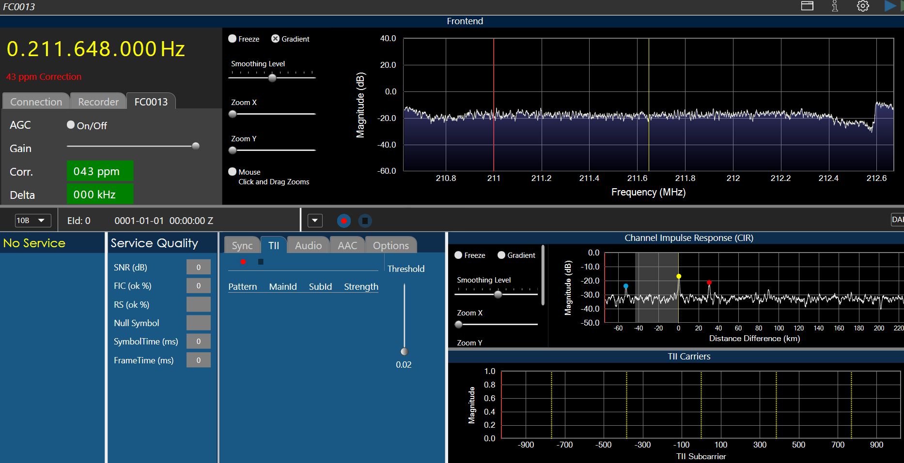Start recording with the round record button
Image resolution: width=904 pixels, height=463 pixels.
point(343,221)
